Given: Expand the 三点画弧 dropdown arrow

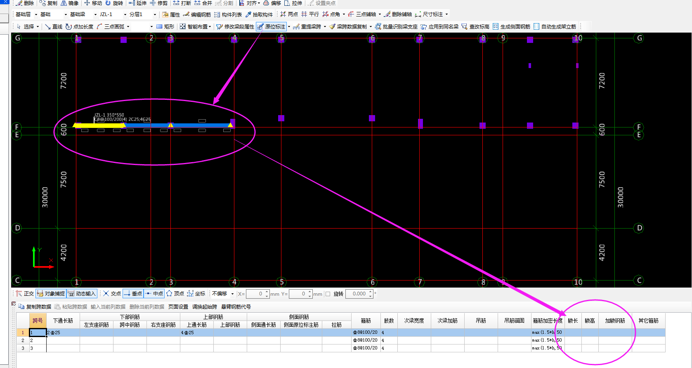Looking at the screenshot, I should [x=128, y=26].
